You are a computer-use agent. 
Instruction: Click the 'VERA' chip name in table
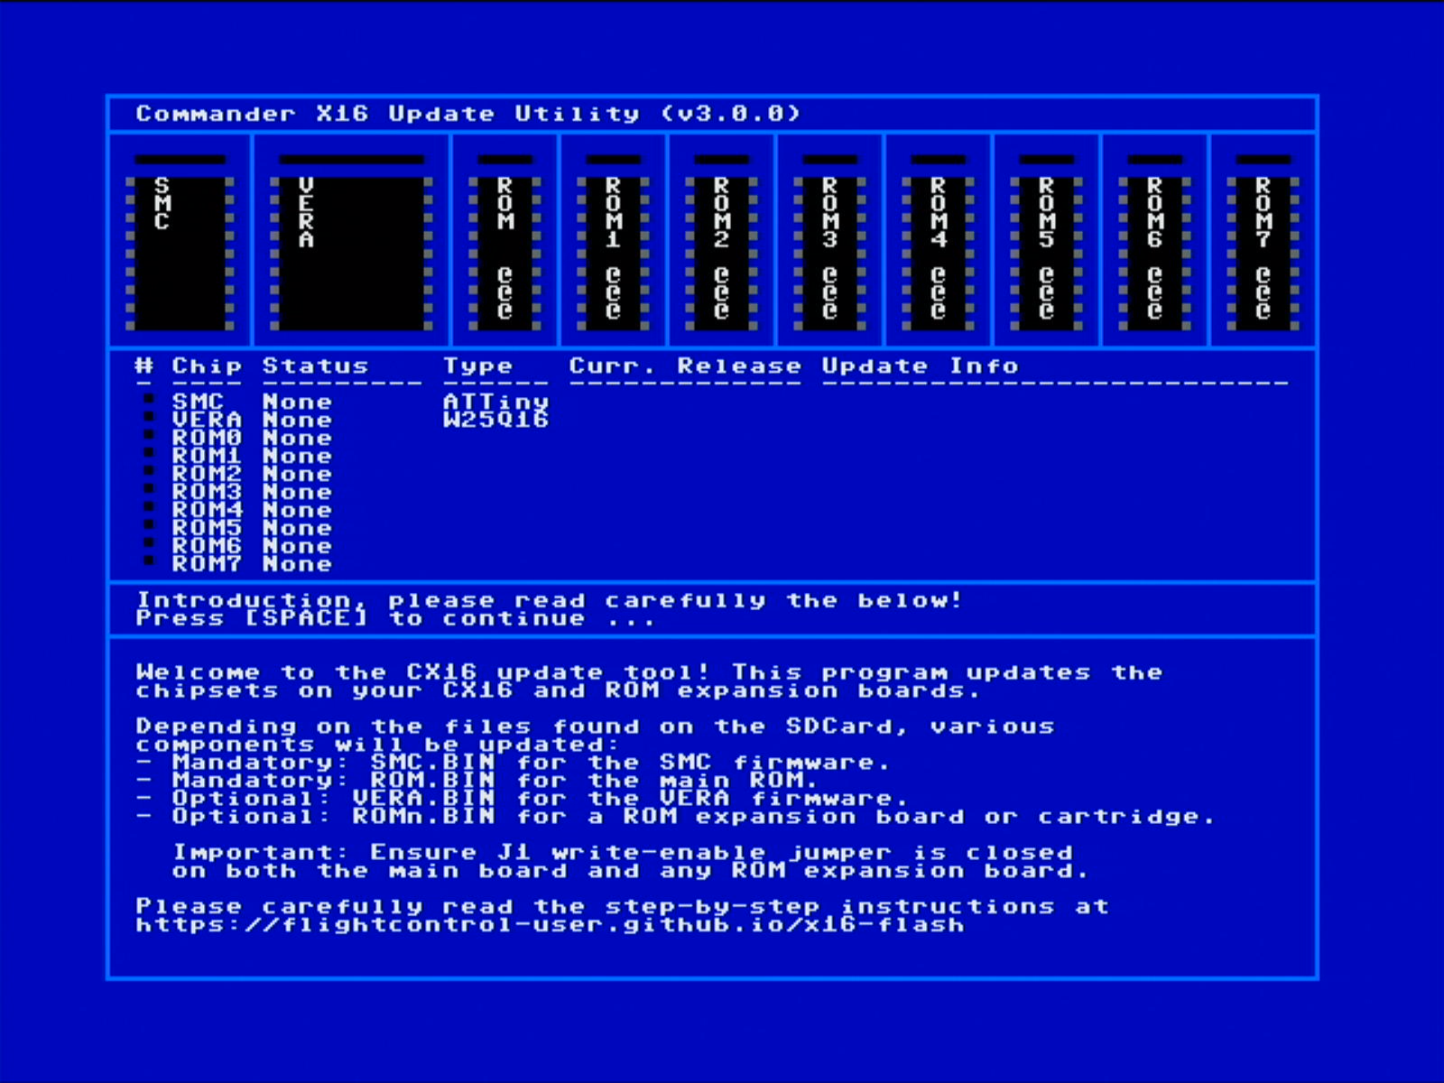207,420
